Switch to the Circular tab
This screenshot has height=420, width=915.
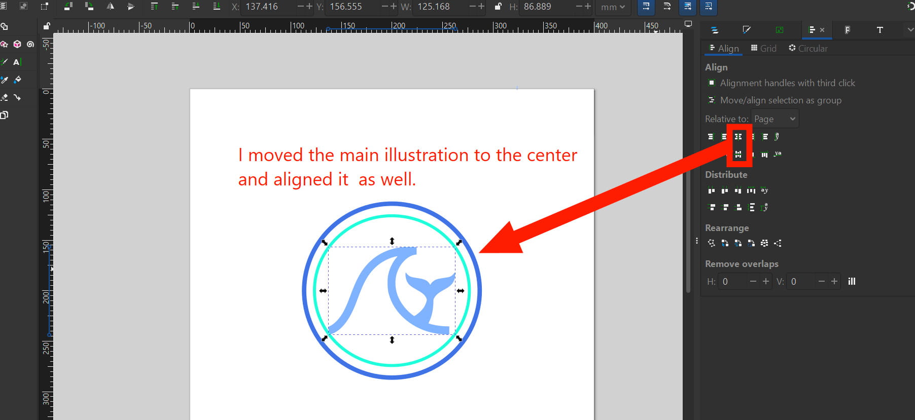(x=808, y=48)
